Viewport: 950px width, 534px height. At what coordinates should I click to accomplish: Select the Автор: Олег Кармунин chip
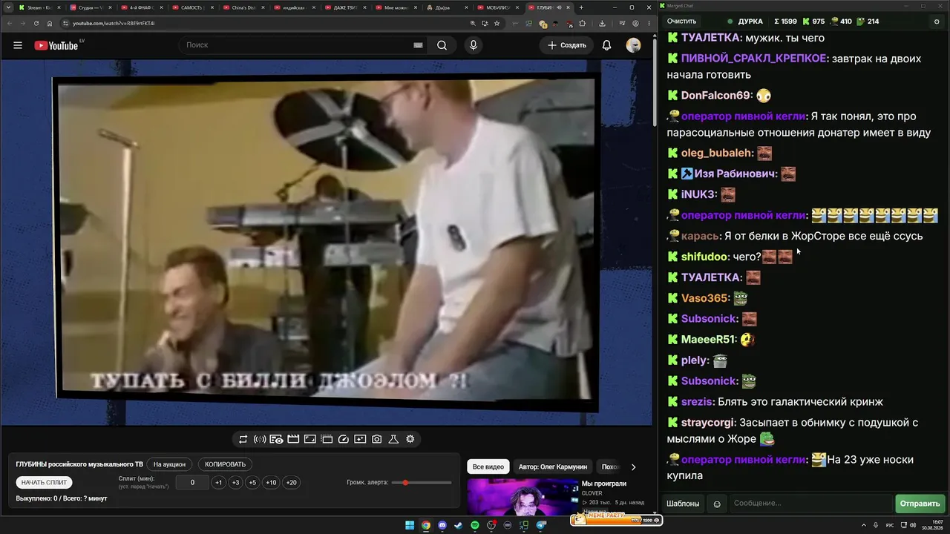click(553, 467)
